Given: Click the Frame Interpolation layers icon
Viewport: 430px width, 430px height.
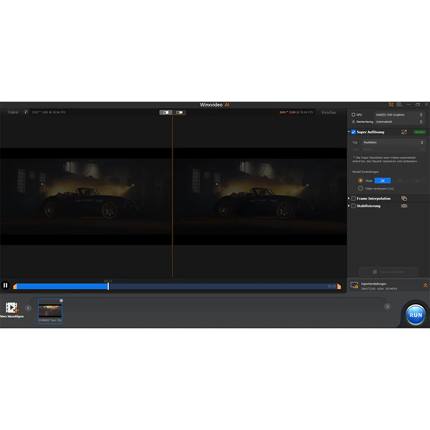Looking at the screenshot, I should (x=404, y=198).
